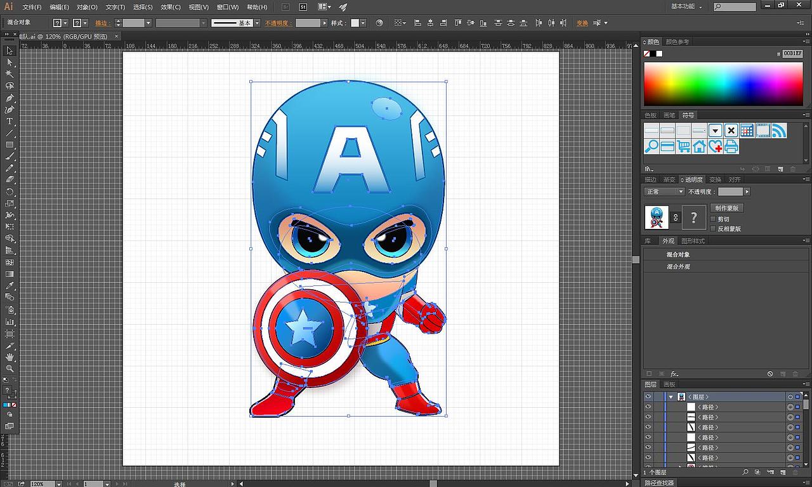Open the 120% zoom level dropdown
Viewport: 812px width, 487px height.
click(58, 484)
